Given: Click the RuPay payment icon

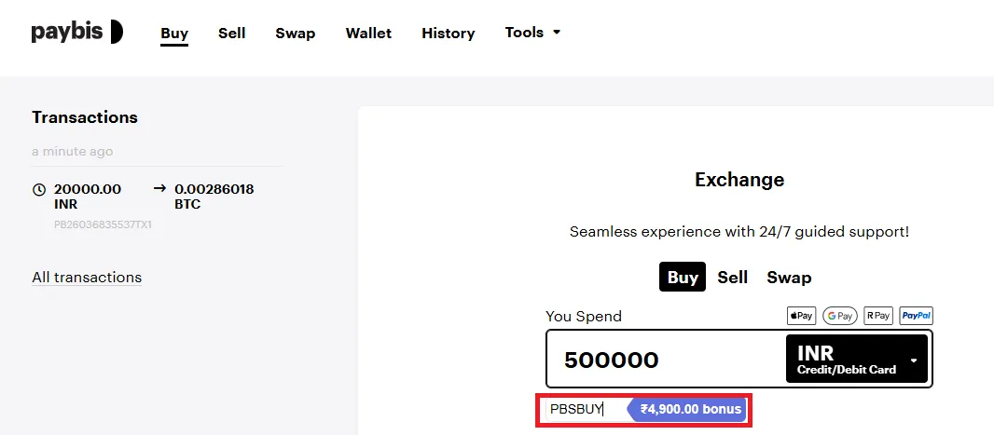Looking at the screenshot, I should click(877, 316).
